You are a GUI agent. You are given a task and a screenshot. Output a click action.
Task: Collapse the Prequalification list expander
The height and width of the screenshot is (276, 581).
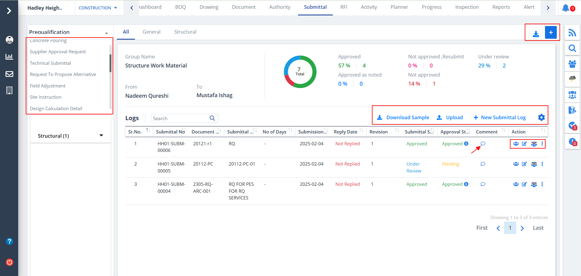[107, 33]
